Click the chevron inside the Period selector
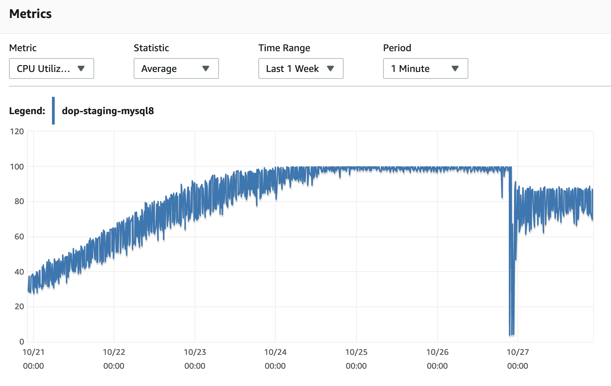The width and height of the screenshot is (611, 386). click(455, 68)
